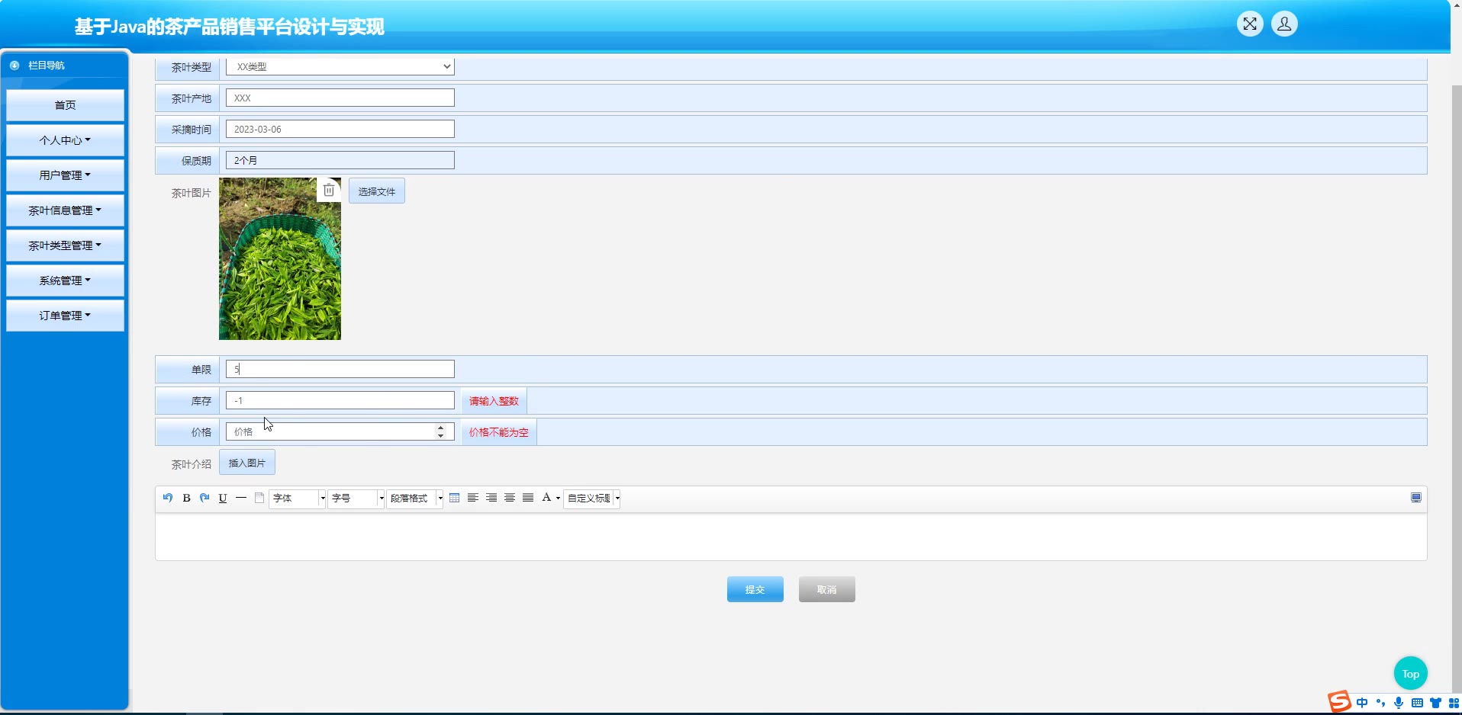Open the 字体 font dropdown

[297, 498]
